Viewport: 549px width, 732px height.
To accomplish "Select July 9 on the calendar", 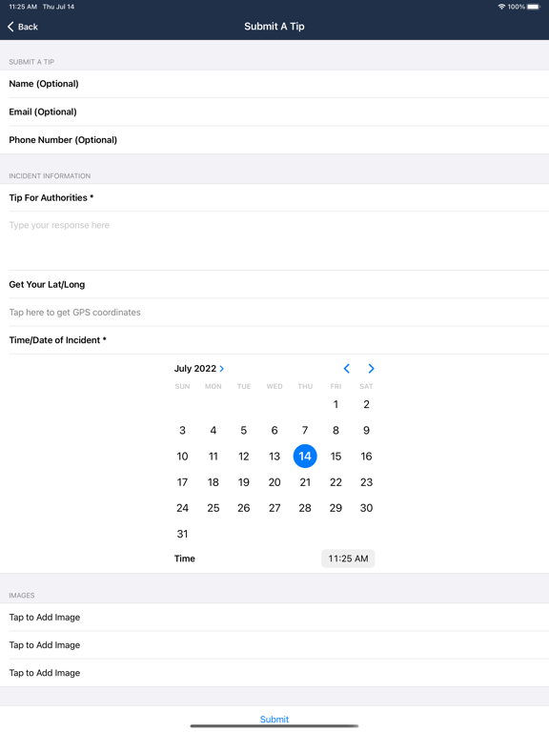I will tap(366, 431).
